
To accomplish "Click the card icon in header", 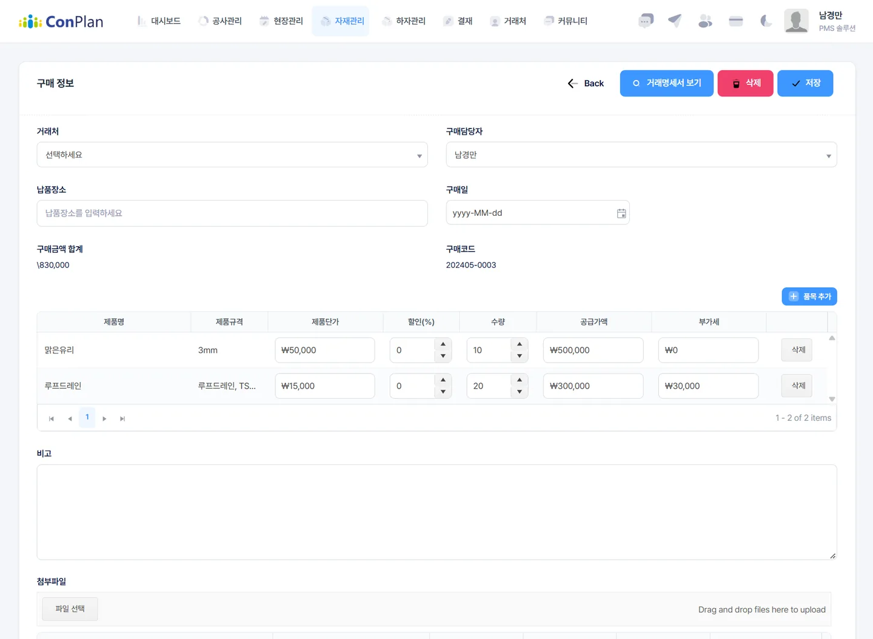I will [x=736, y=21].
